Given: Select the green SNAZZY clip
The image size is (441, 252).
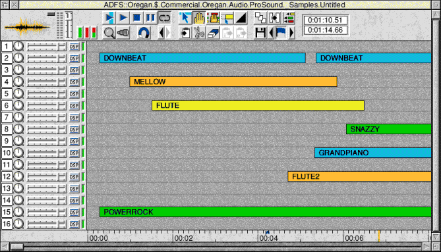Looking at the screenshot, I should 389,129.
